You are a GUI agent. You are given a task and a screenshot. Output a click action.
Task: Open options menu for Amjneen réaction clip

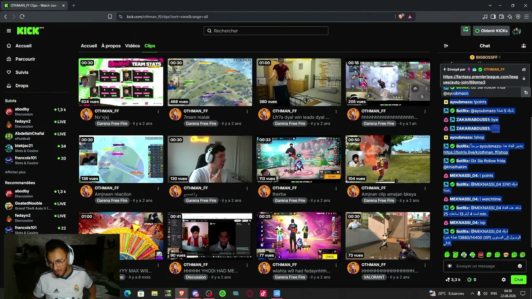(x=158, y=188)
